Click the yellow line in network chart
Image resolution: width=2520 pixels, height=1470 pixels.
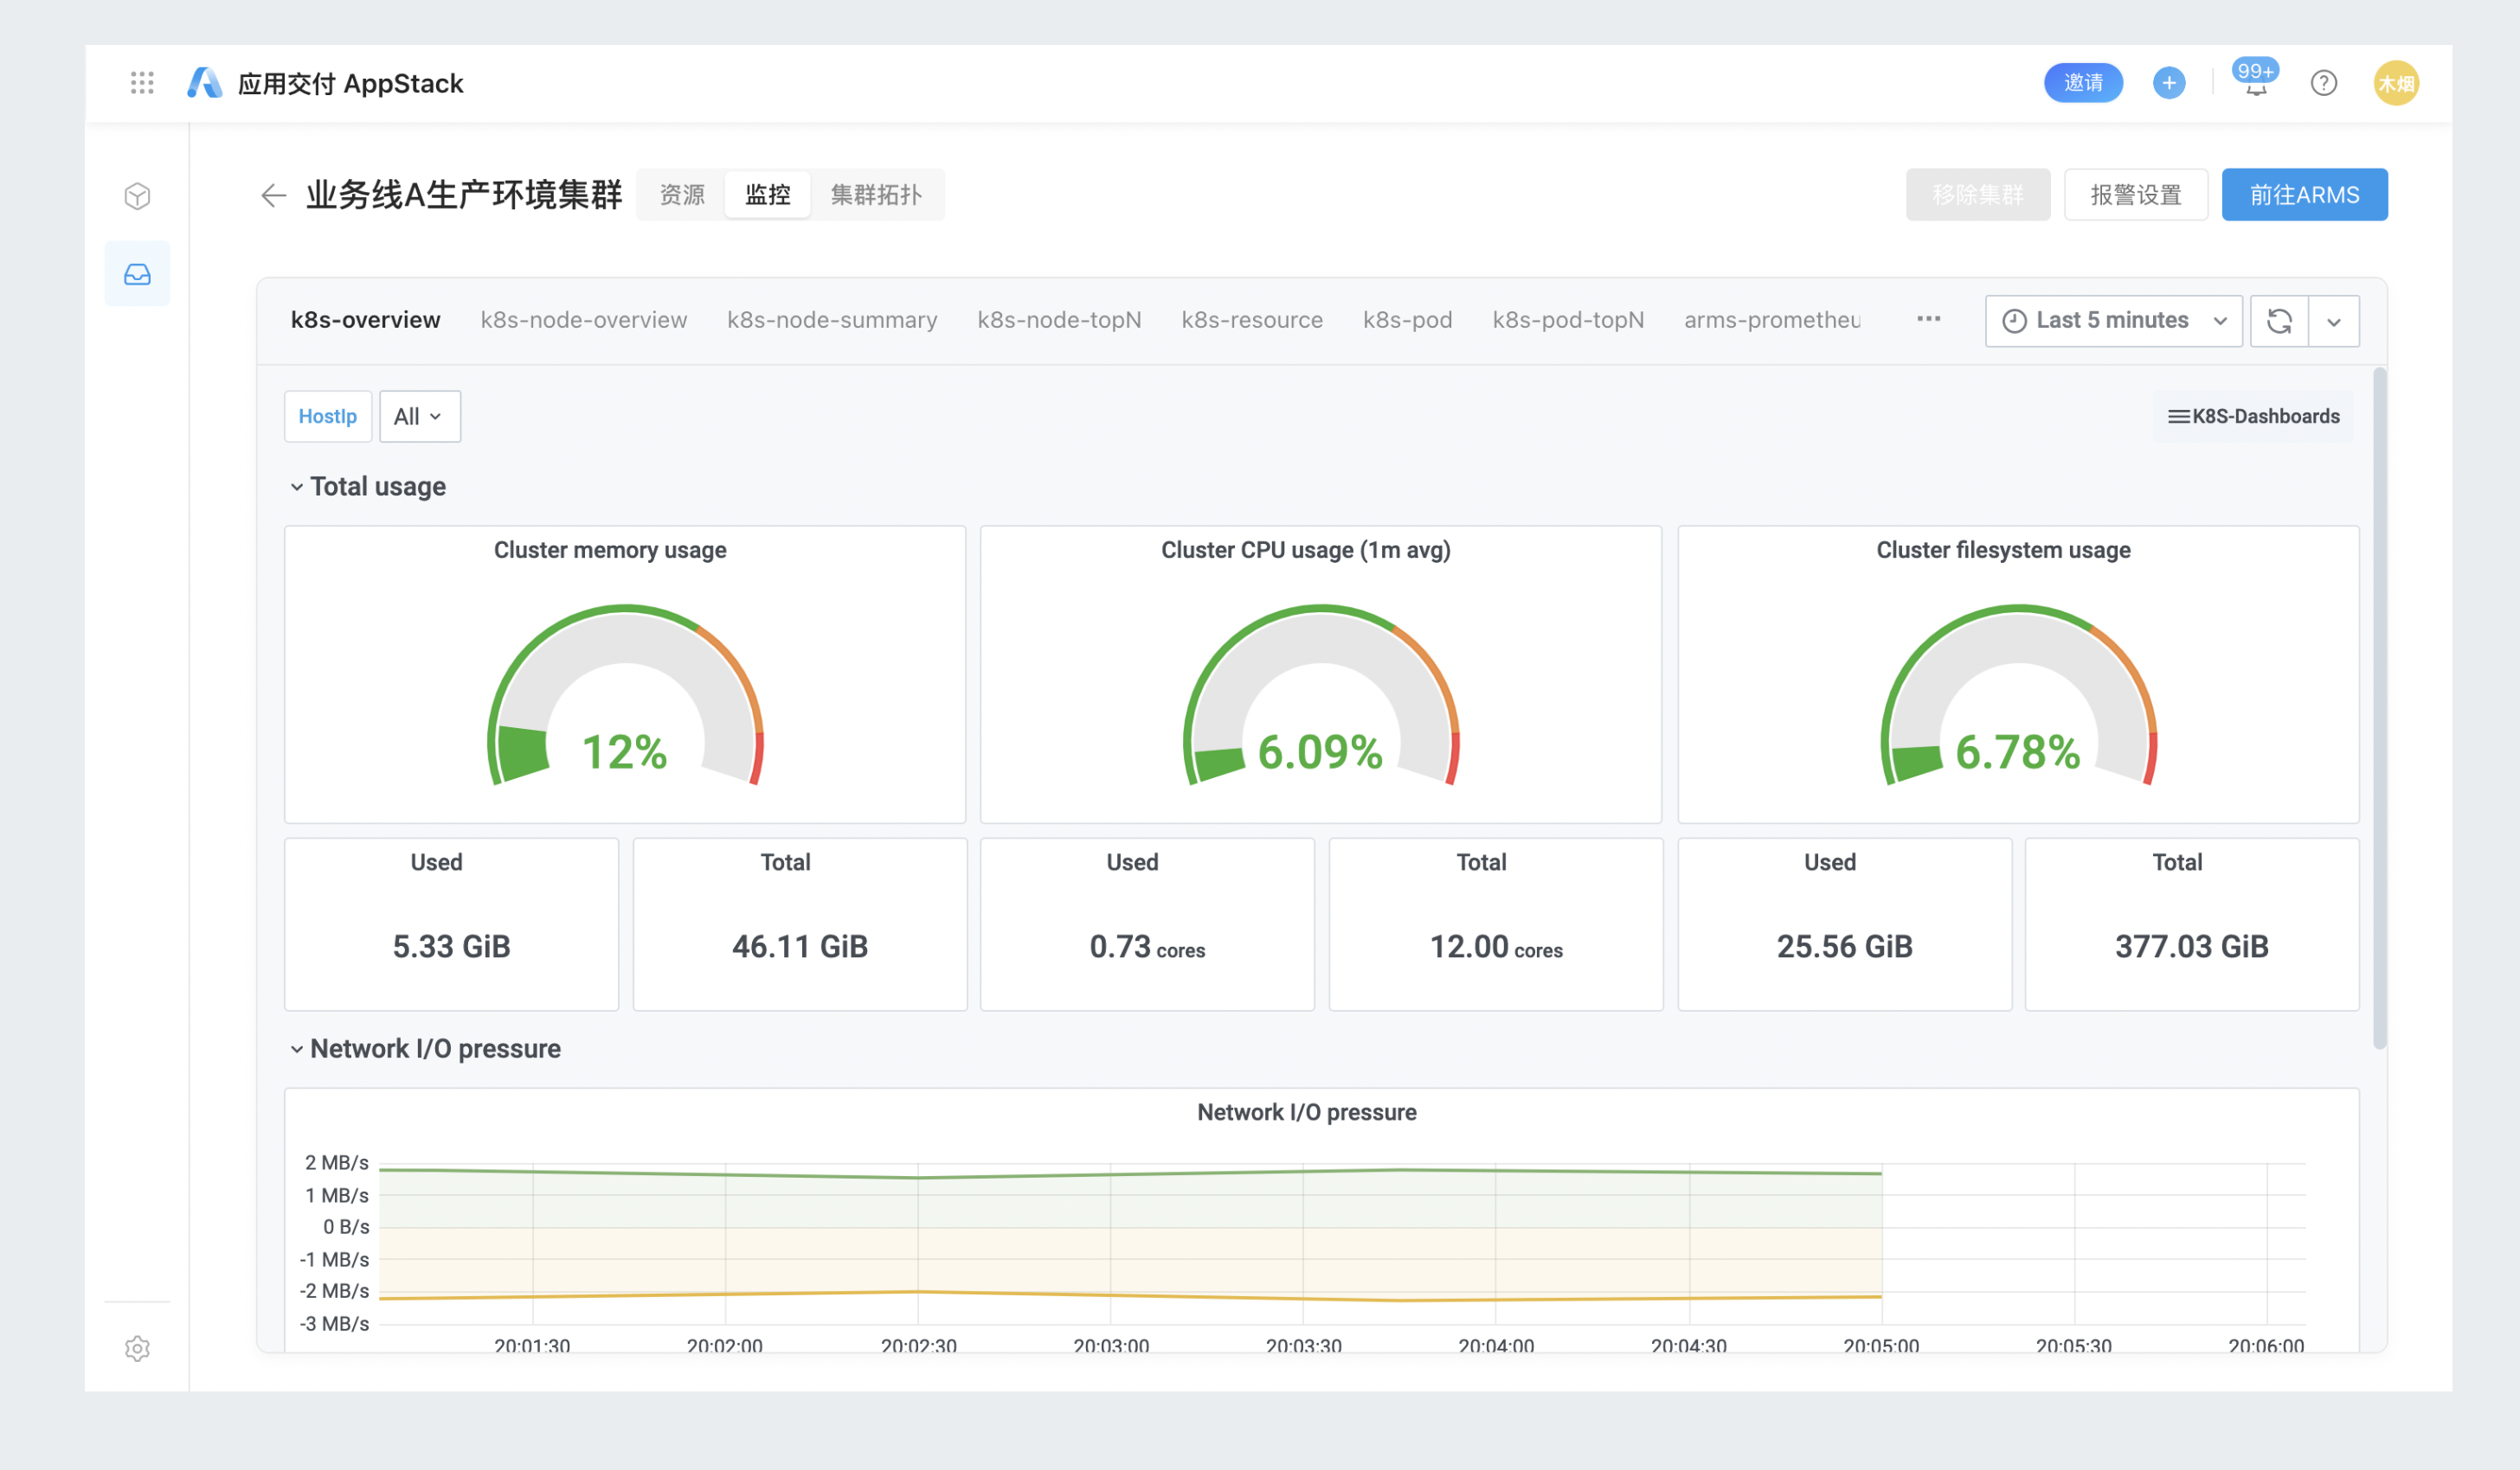1130,1296
